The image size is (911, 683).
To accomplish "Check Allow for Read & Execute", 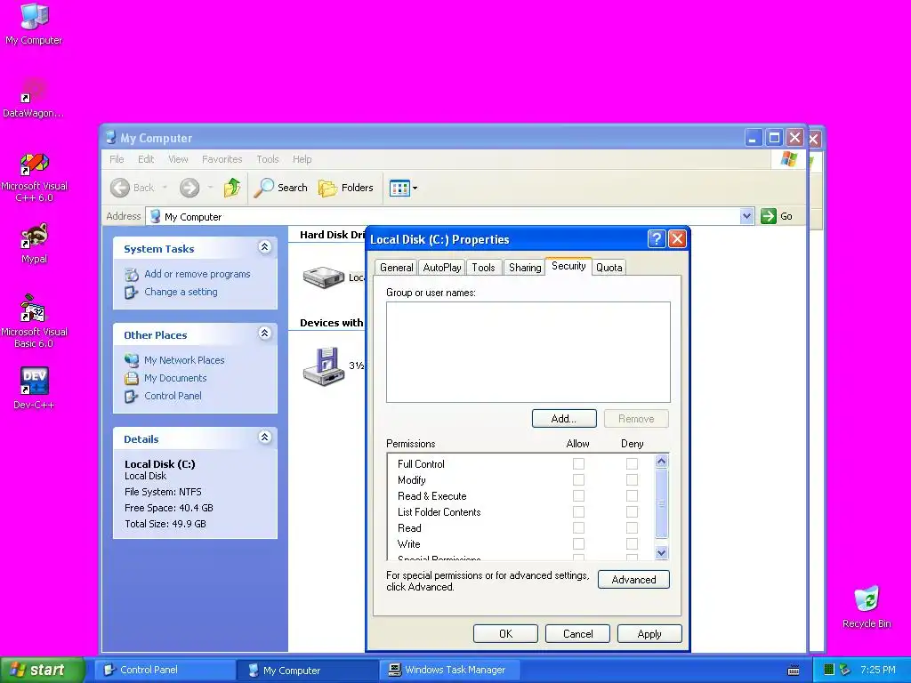I will tap(578, 495).
